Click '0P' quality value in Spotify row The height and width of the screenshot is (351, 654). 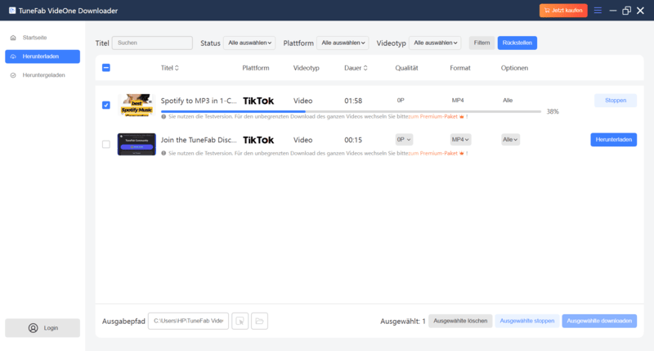tap(401, 100)
